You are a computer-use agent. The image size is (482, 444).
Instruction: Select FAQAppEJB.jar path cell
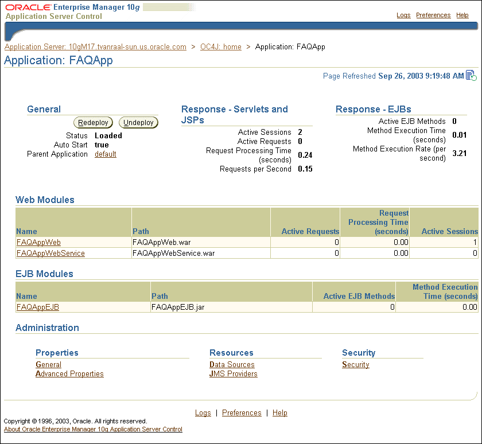[231, 307]
